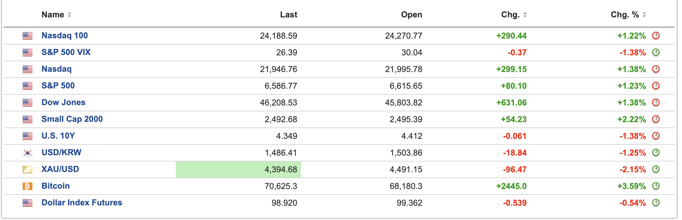The height and width of the screenshot is (220, 682).
Task: Click the South Korea flag icon for USD/KRW
Action: click(x=28, y=152)
